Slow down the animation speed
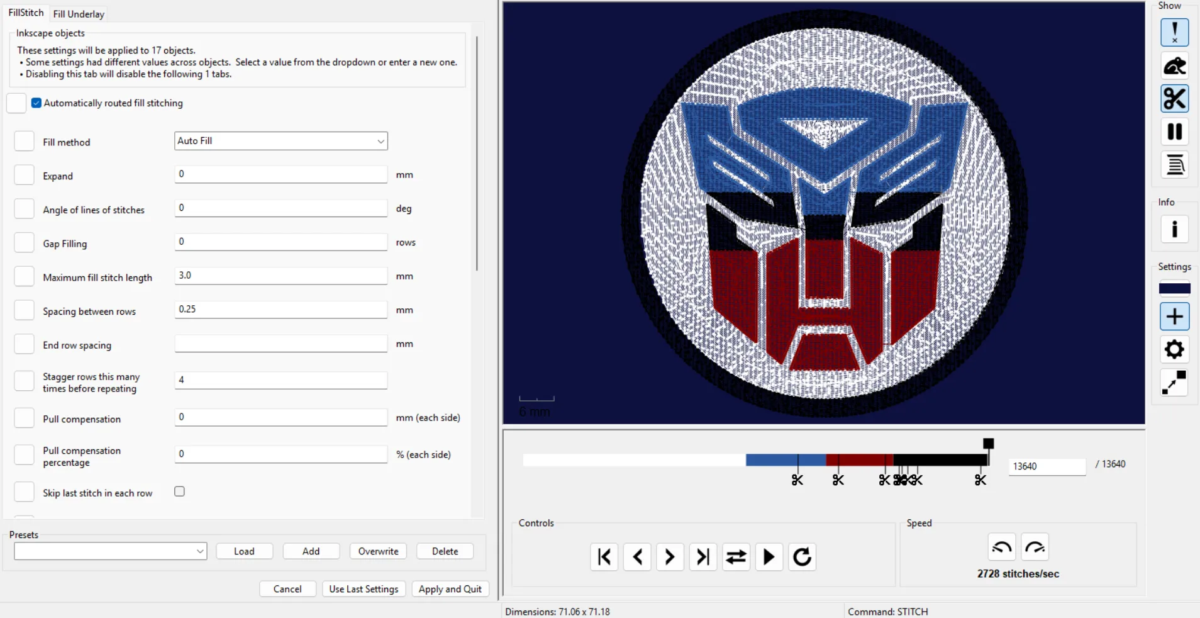1200x618 pixels. 1002,548
